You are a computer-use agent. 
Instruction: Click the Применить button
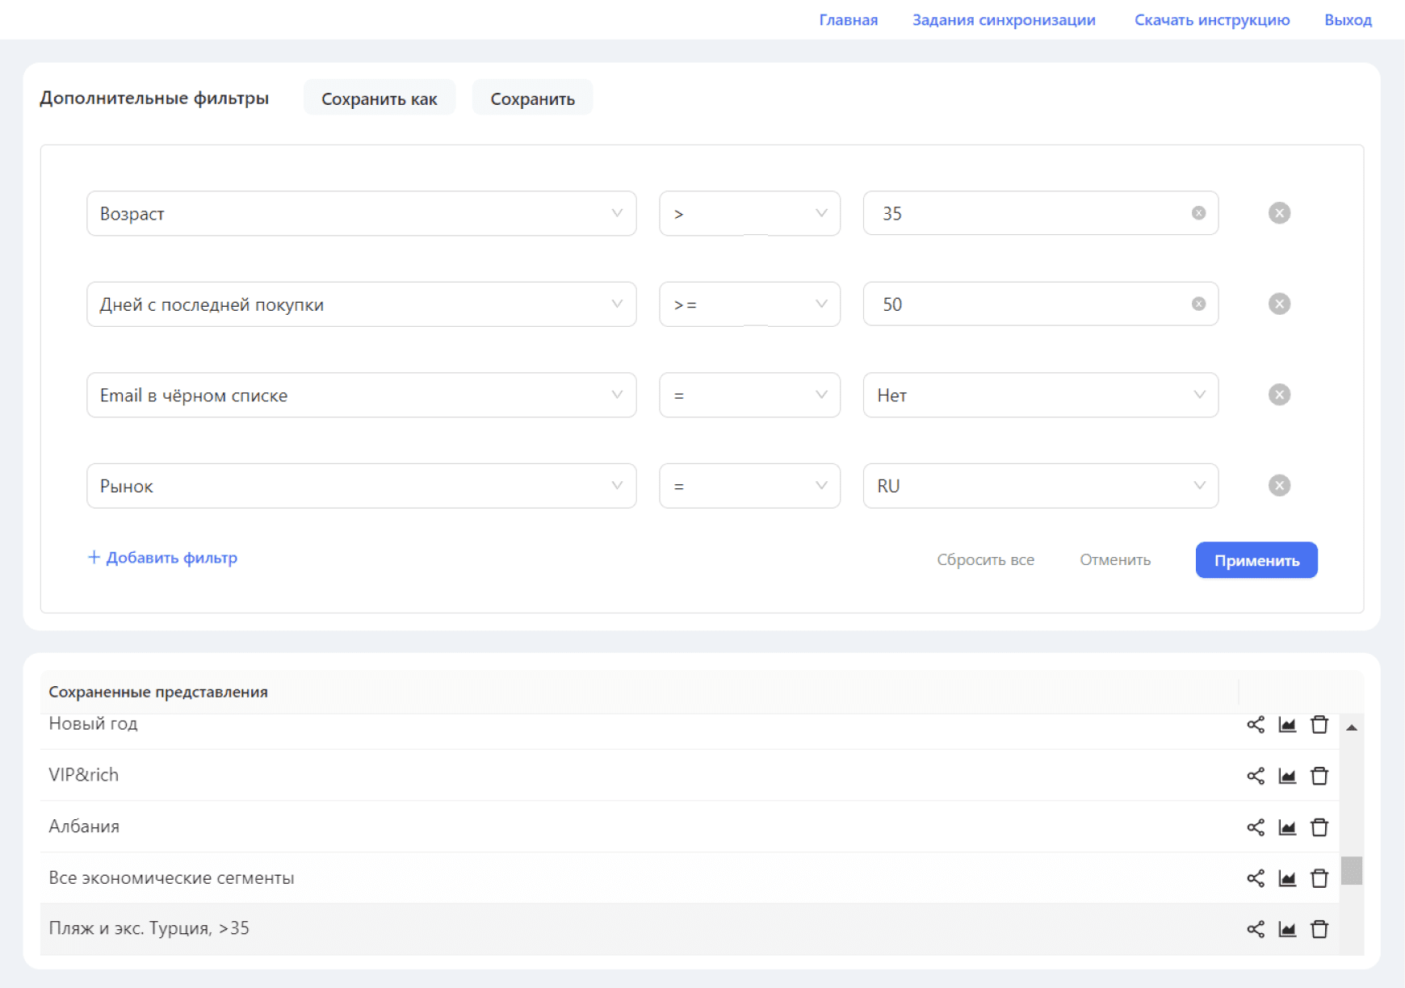[1256, 560]
